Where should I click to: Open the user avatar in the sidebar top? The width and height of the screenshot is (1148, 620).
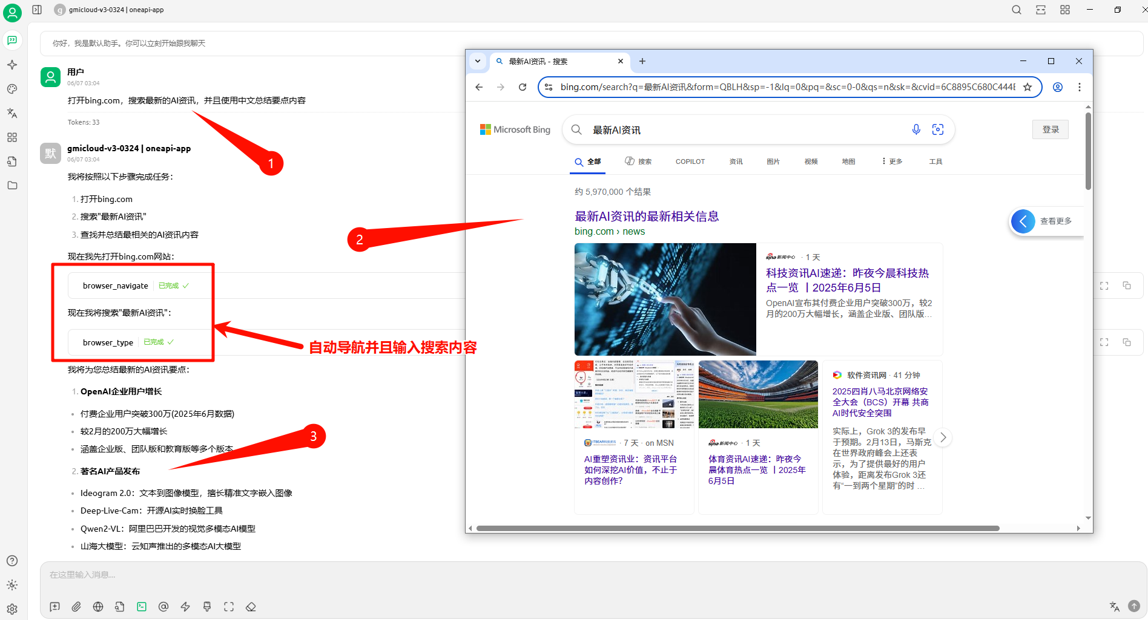[12, 12]
